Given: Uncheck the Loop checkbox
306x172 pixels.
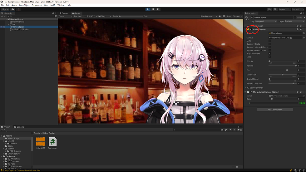Looking at the screenshot, I should pyautogui.click(x=269, y=57).
